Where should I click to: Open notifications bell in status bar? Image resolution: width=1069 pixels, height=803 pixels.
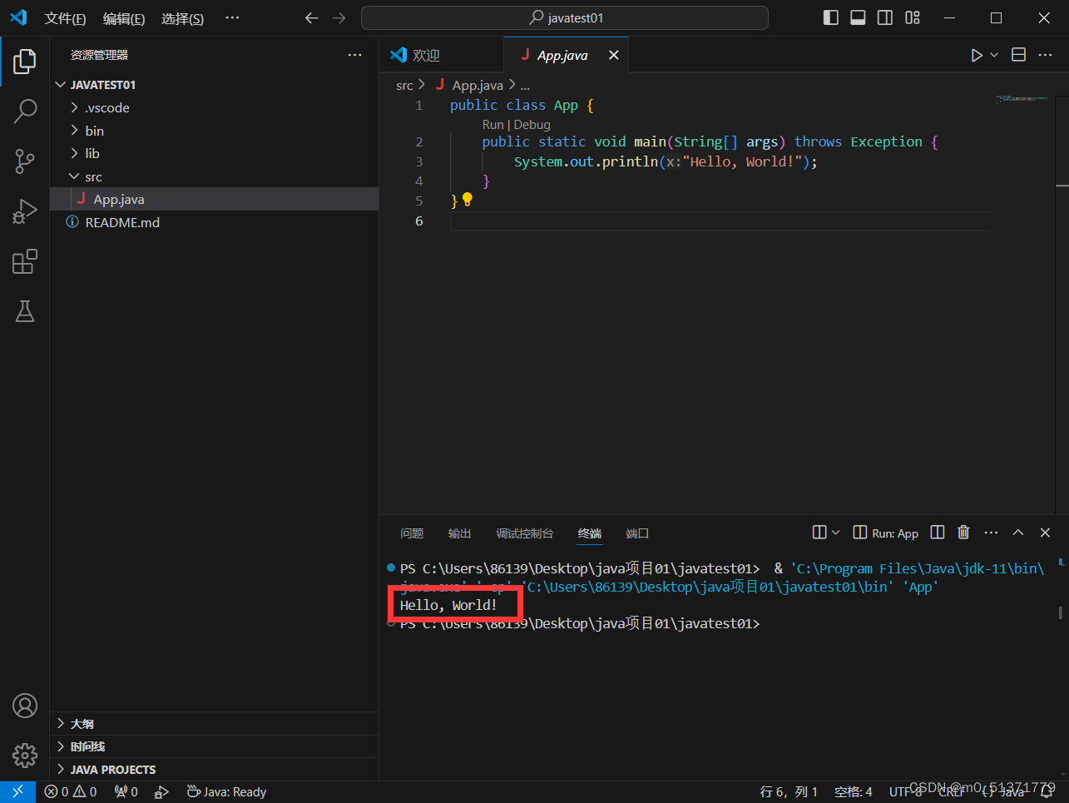[1047, 792]
